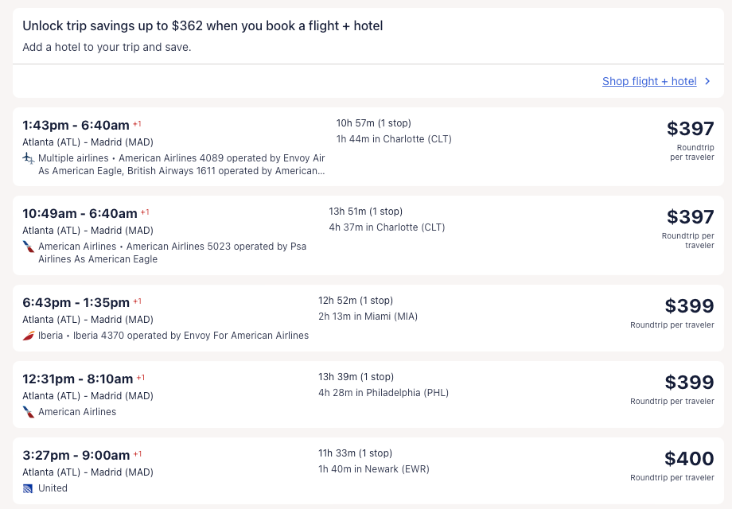Click the United airline logo
732x509 pixels.
point(29,488)
